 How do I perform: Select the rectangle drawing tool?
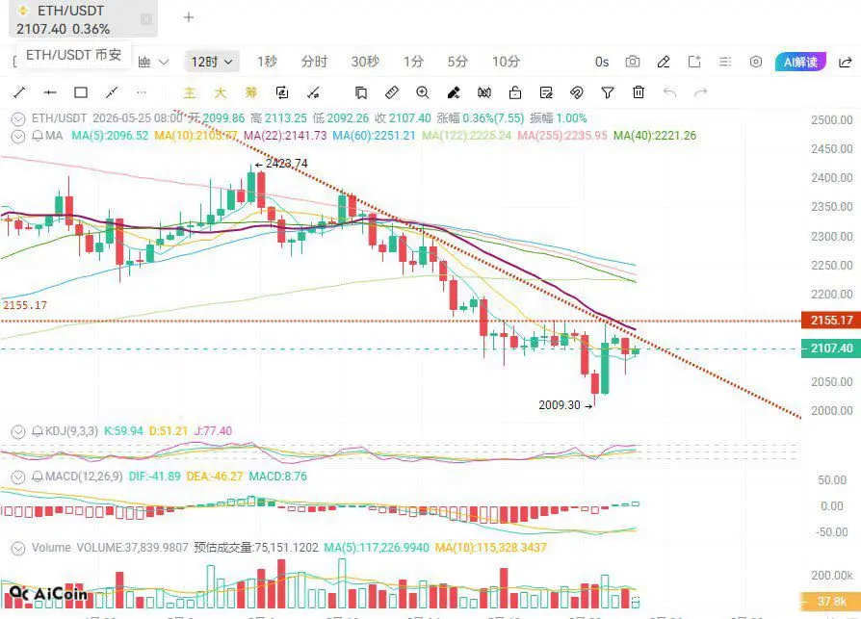tap(81, 92)
